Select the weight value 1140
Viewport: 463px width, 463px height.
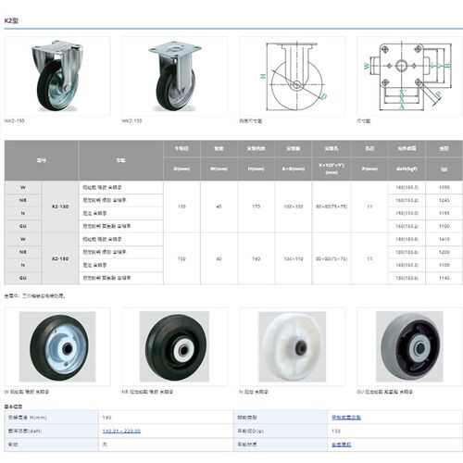click(x=444, y=278)
